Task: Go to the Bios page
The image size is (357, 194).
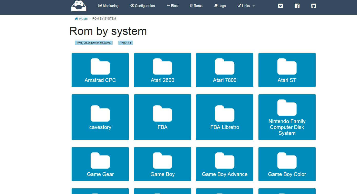Action: click(x=172, y=6)
